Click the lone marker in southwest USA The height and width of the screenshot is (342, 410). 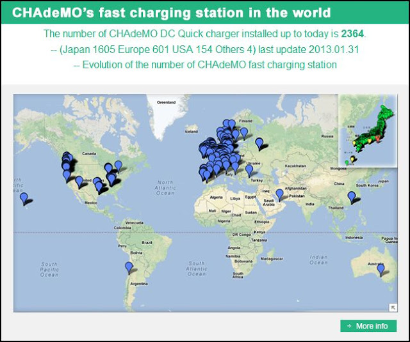[x=79, y=182]
